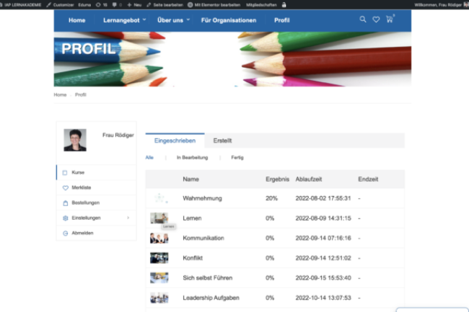The width and height of the screenshot is (469, 312).
Task: Click the Kurse icon in sidebar
Action: pyautogui.click(x=65, y=173)
